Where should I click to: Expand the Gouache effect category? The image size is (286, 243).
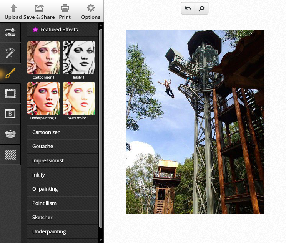[62, 146]
